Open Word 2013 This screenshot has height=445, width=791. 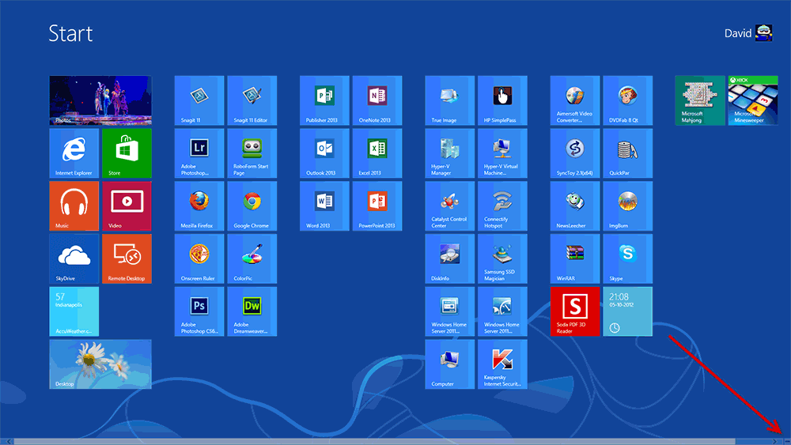(324, 206)
